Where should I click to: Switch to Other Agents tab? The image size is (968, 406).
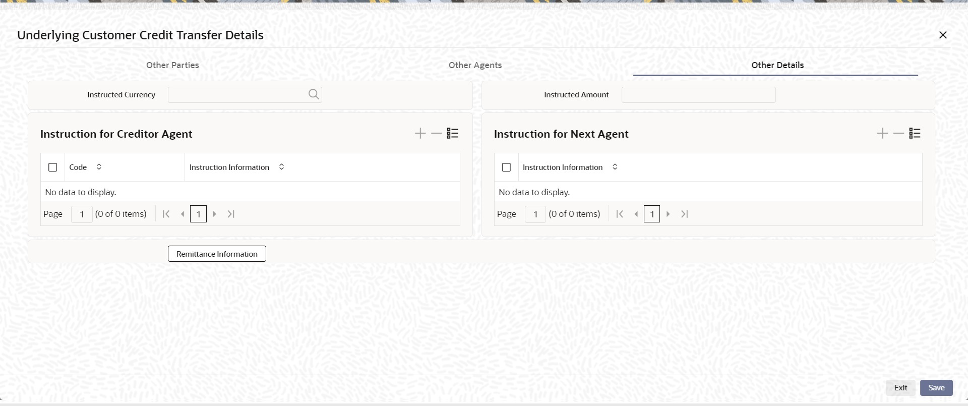pos(475,65)
